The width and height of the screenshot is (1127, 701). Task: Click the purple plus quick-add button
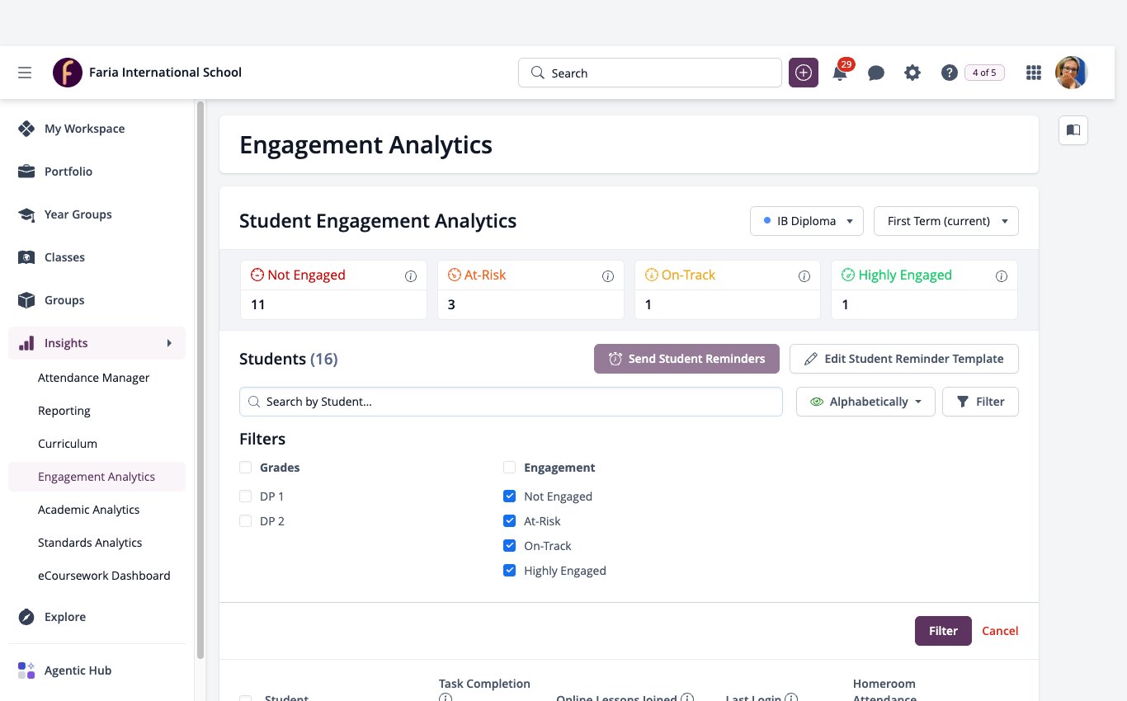click(x=804, y=73)
